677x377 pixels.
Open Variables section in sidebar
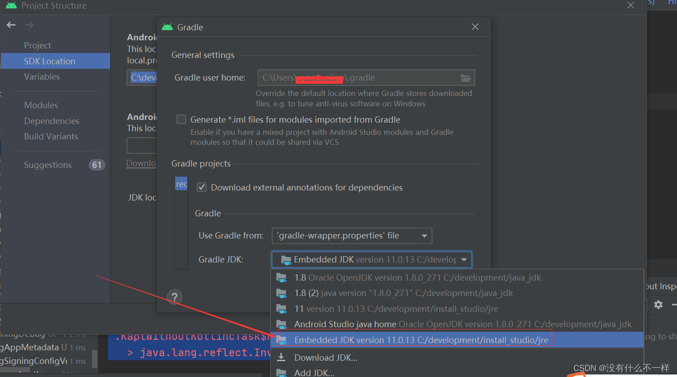[x=42, y=76]
